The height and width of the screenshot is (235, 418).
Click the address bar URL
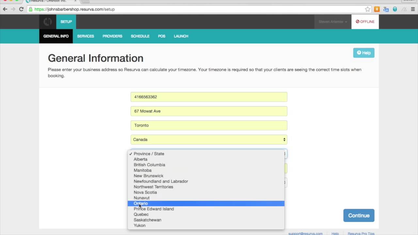click(x=74, y=9)
